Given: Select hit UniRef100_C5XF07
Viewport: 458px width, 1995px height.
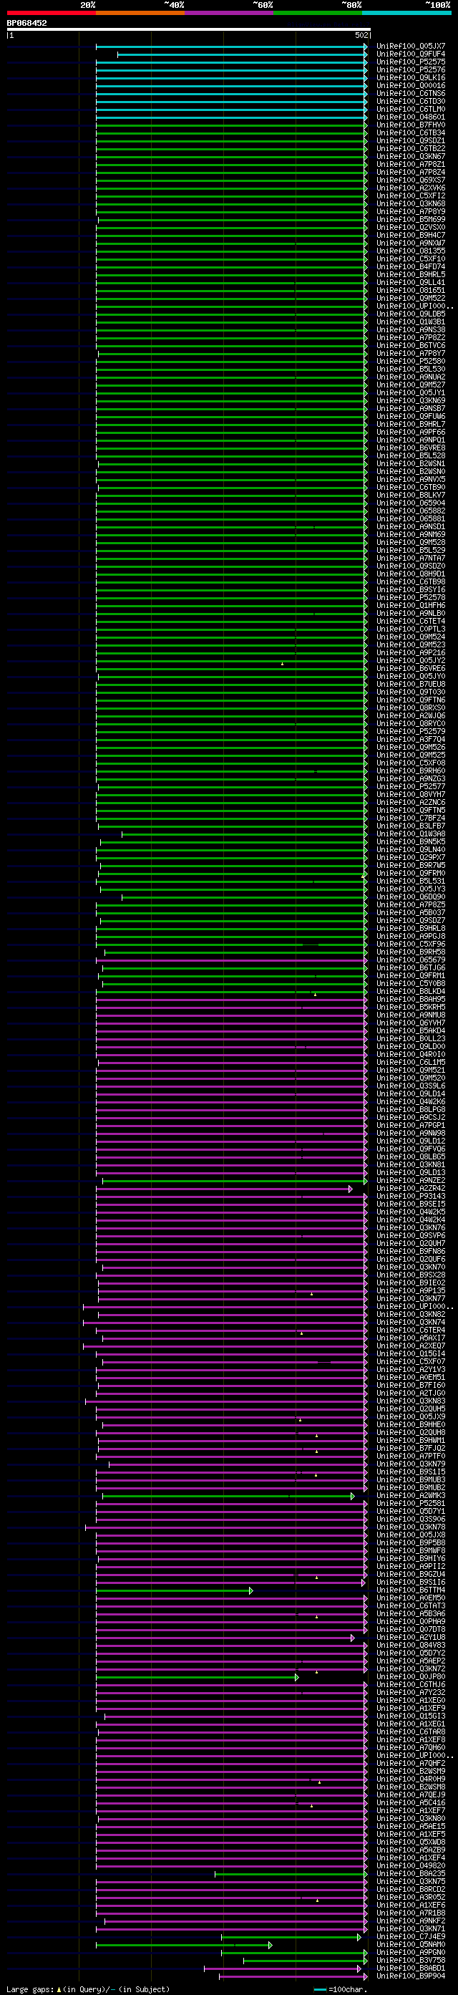Looking at the screenshot, I should coord(411,1361).
